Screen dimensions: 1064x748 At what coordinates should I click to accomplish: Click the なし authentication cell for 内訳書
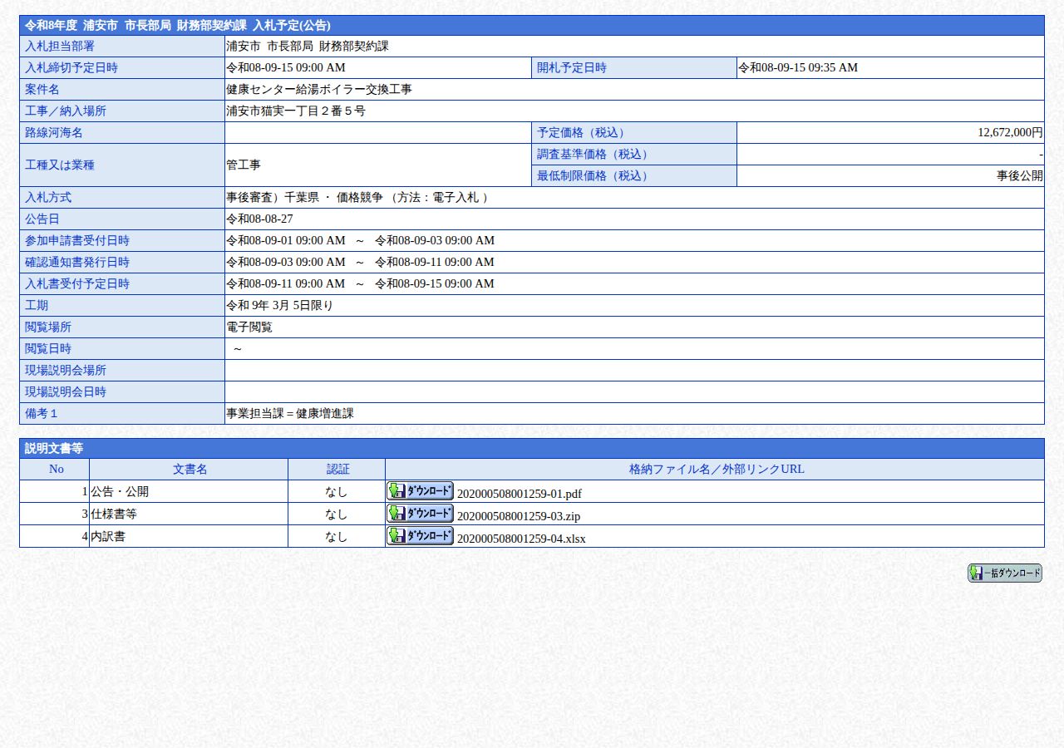click(337, 536)
